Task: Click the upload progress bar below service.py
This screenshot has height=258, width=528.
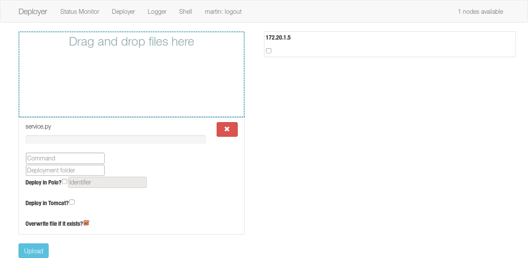Action: [115, 139]
